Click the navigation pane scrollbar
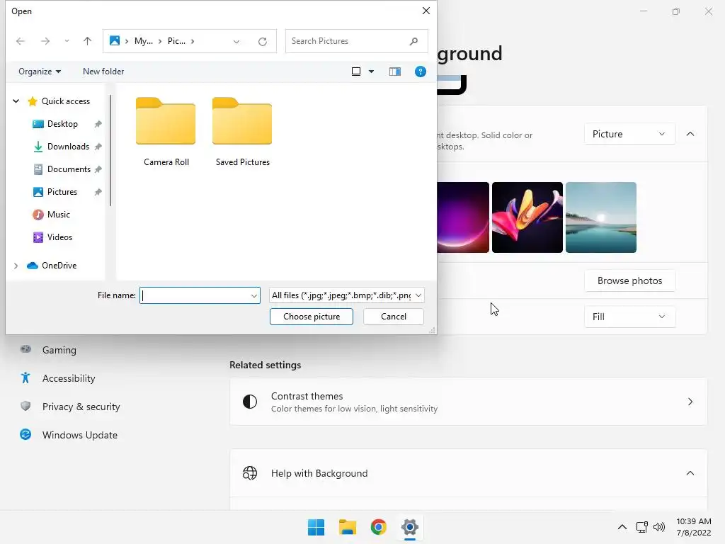725x544 pixels. click(x=110, y=150)
